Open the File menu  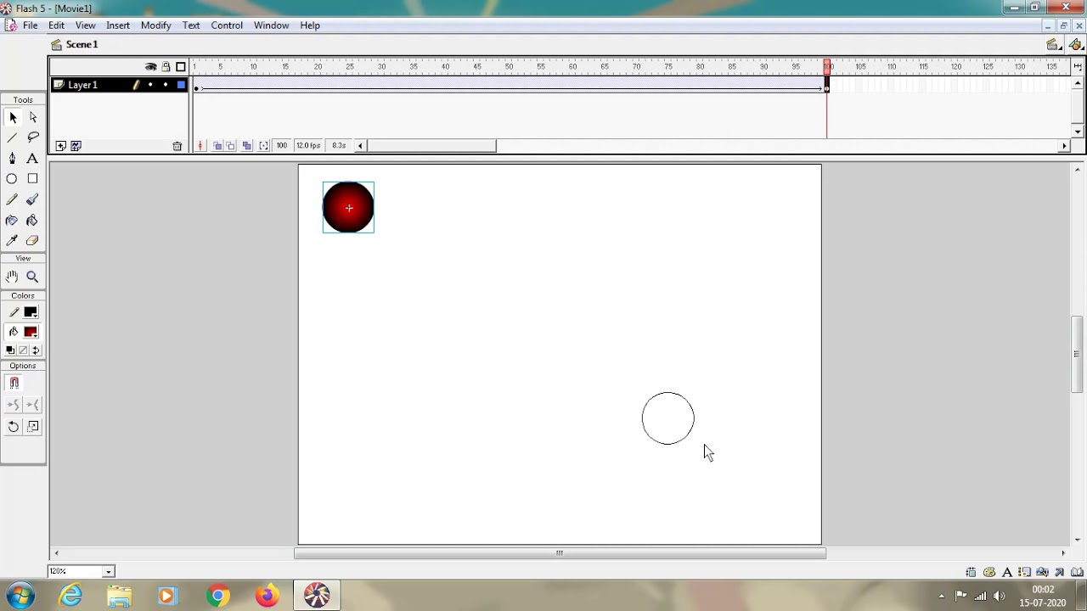point(30,25)
